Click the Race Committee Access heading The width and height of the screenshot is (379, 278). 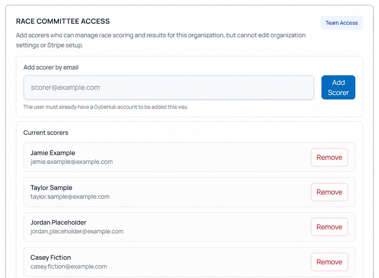[x=63, y=21]
